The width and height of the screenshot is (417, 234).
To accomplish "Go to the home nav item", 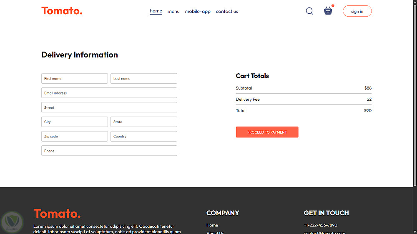I will [x=156, y=11].
